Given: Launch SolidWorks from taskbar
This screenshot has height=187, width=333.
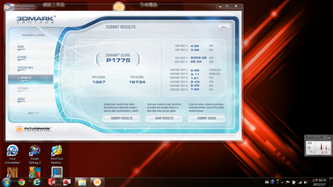Looking at the screenshot, I should point(52,182).
